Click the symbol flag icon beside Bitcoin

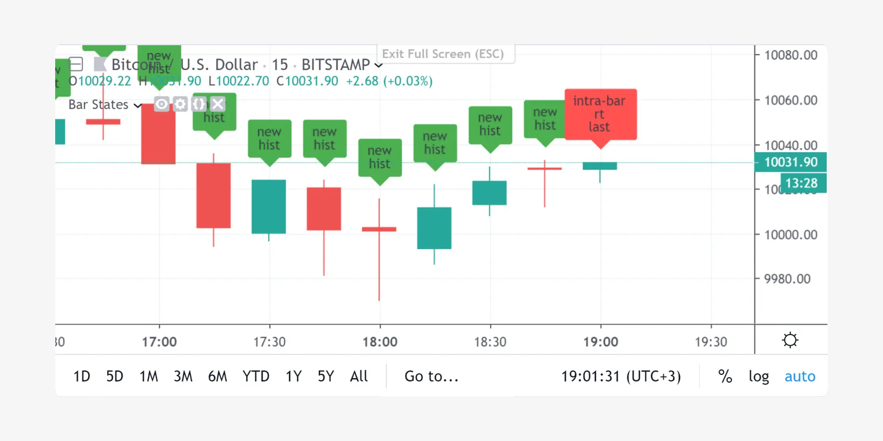point(100,64)
